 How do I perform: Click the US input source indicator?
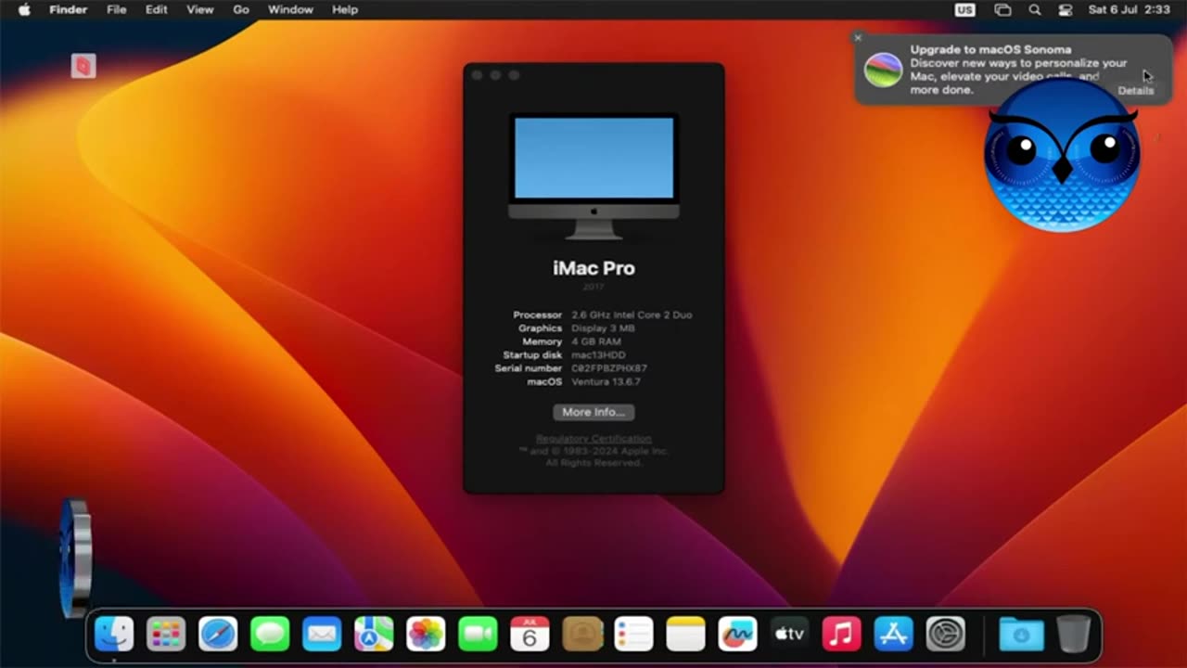[x=965, y=9]
